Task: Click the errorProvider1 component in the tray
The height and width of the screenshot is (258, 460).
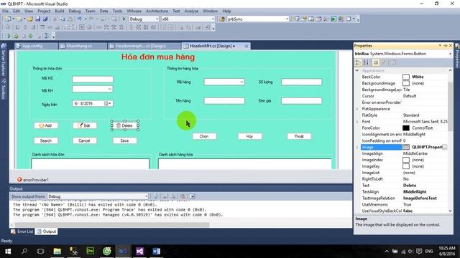Action: 33,180
